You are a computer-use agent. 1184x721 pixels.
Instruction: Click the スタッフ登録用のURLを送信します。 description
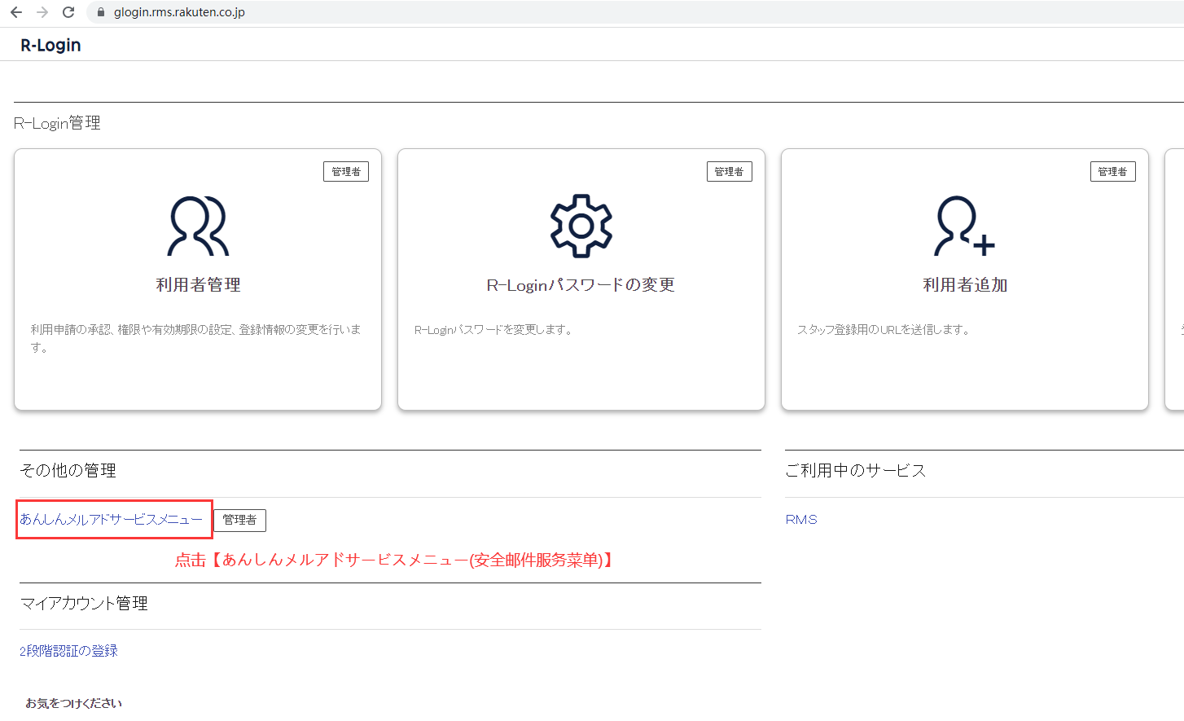tap(884, 329)
